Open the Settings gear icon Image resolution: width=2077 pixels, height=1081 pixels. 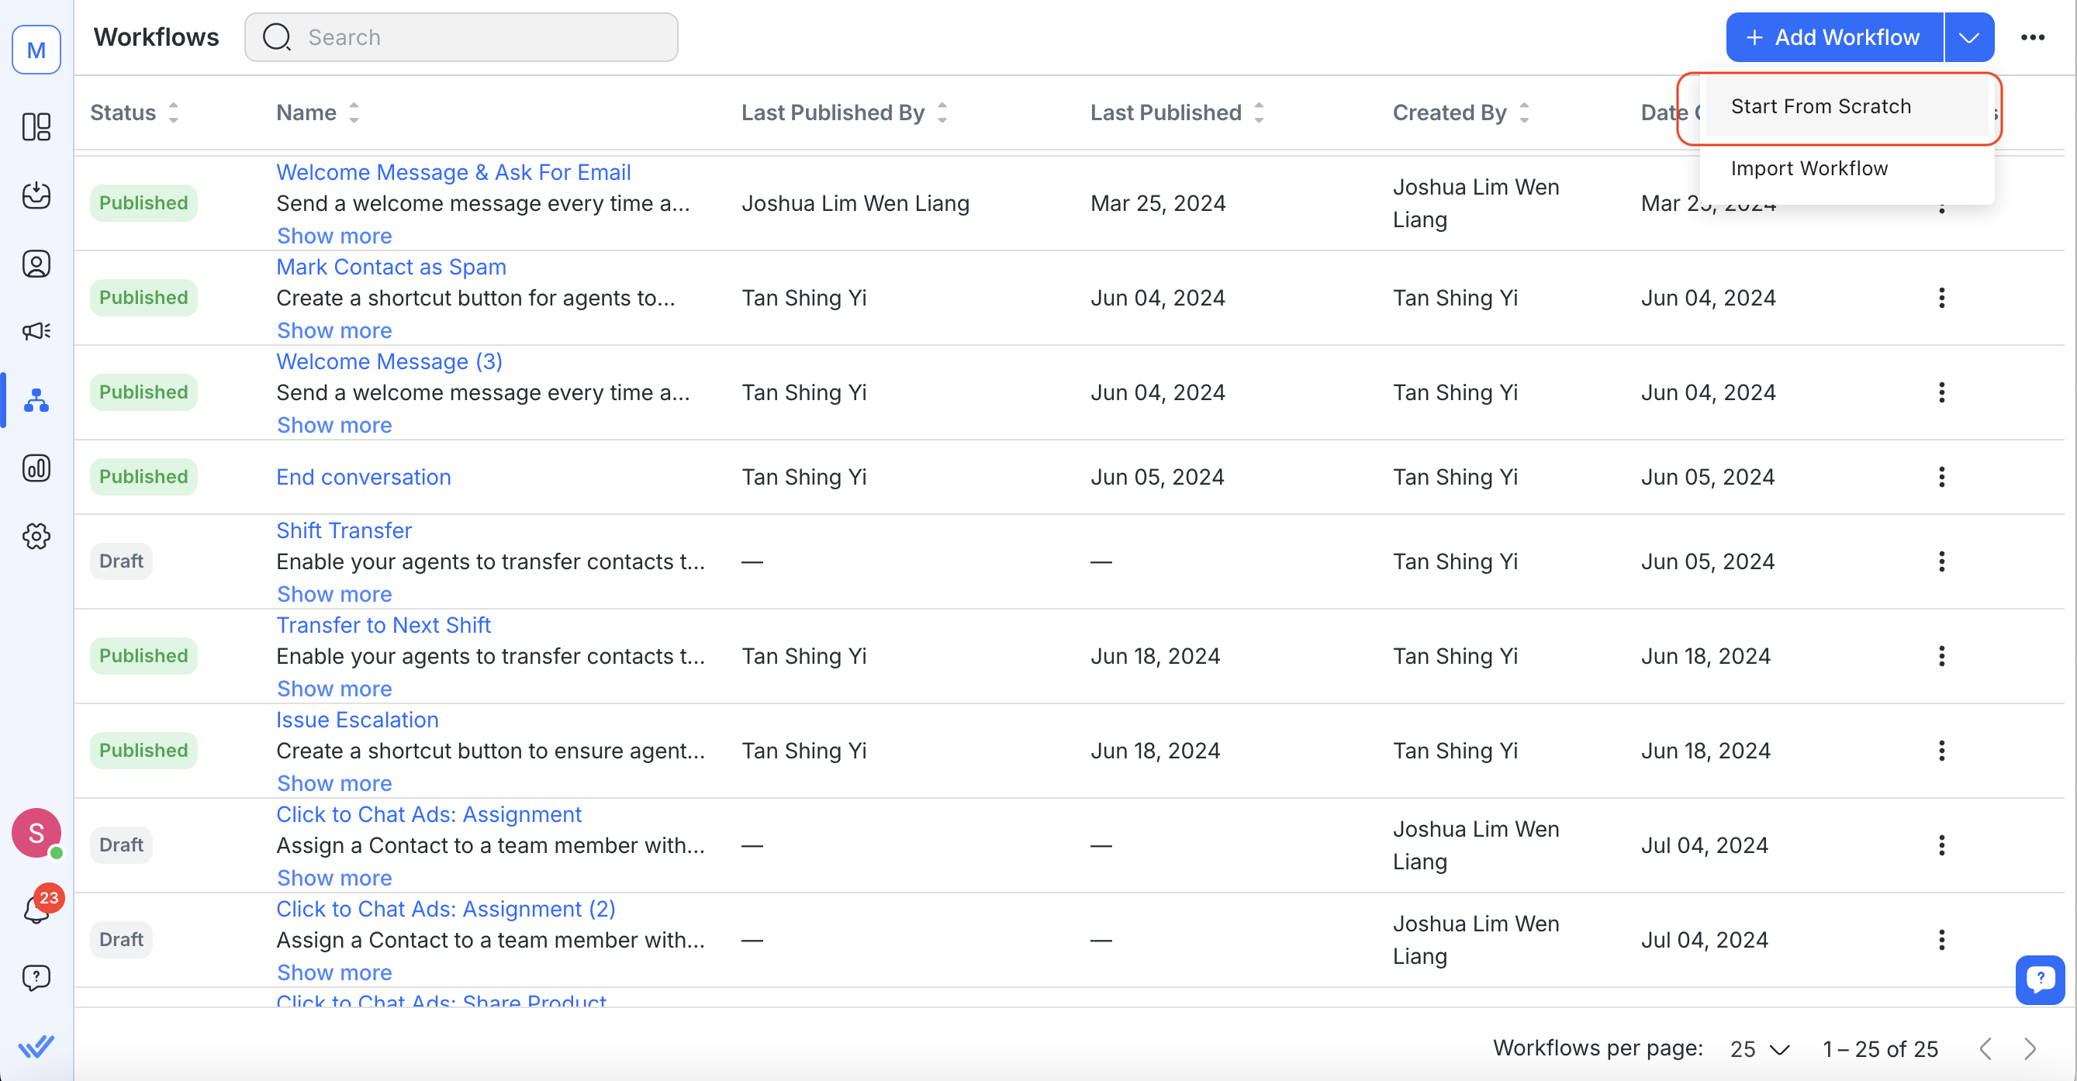(x=36, y=536)
